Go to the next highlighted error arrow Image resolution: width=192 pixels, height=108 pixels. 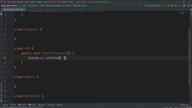click(x=188, y=13)
